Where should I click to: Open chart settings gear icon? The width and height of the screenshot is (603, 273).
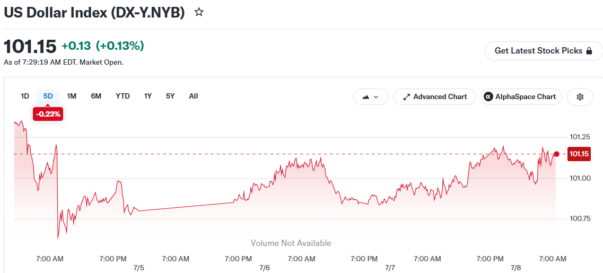pos(580,97)
